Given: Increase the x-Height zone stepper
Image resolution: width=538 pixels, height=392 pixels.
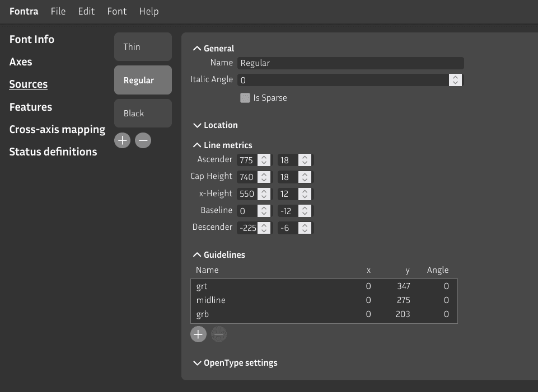Looking at the screenshot, I should [x=304, y=191].
